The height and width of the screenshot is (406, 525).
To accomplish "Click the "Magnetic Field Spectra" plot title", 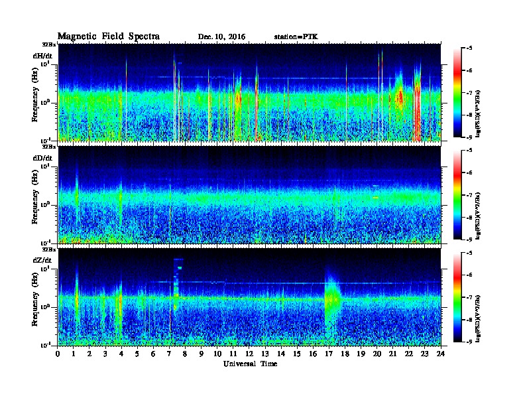I will [x=109, y=36].
